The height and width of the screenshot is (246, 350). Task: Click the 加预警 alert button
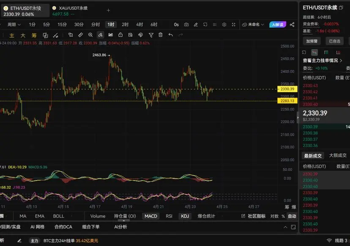[x=312, y=41]
